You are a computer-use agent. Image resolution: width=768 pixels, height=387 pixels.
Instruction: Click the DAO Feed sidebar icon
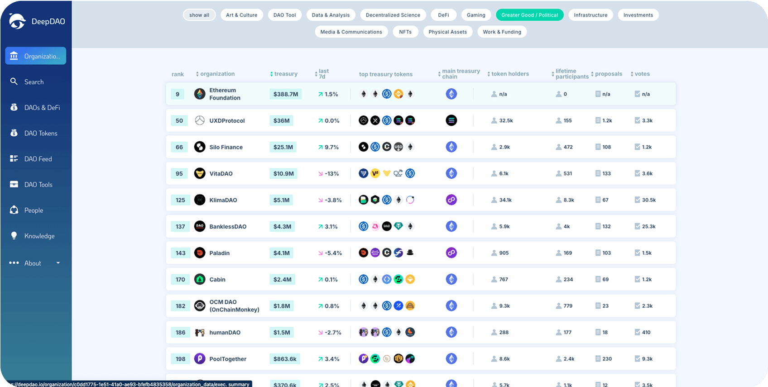14,159
